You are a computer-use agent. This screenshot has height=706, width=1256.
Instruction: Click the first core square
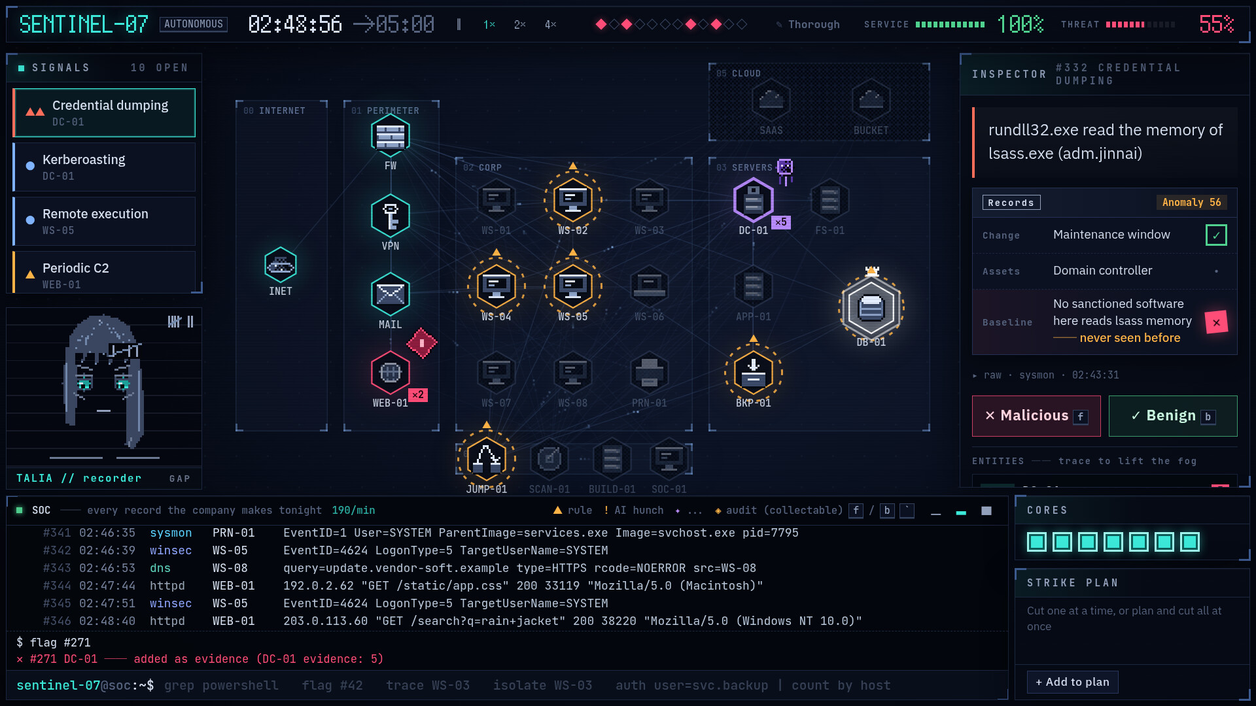tap(1037, 542)
